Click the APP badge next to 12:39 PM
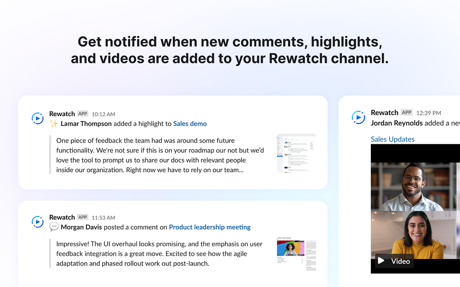The height and width of the screenshot is (287, 460). 407,113
